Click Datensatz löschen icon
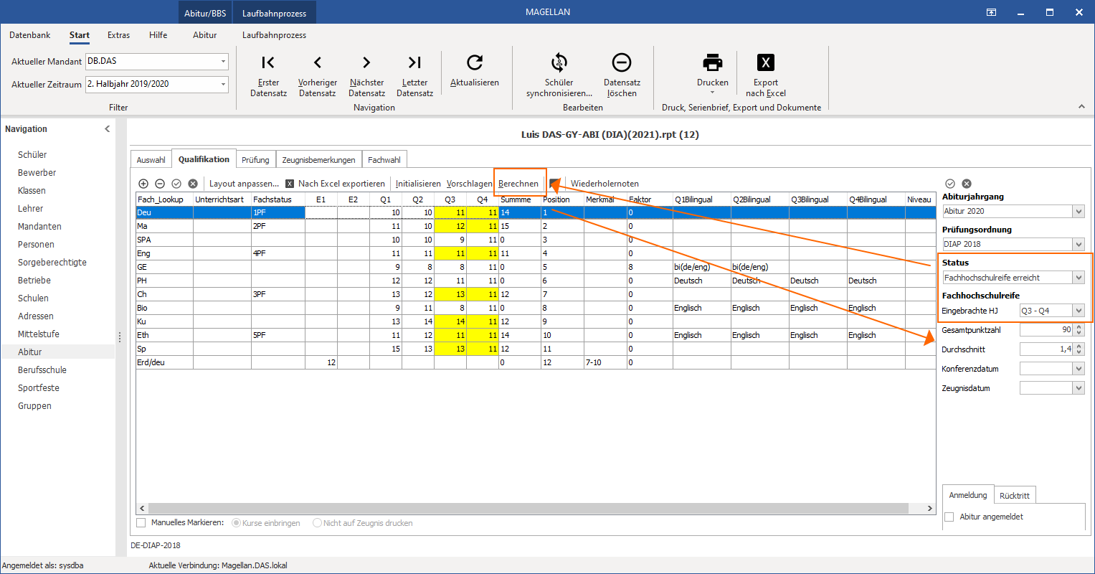This screenshot has height=574, width=1095. click(x=622, y=62)
